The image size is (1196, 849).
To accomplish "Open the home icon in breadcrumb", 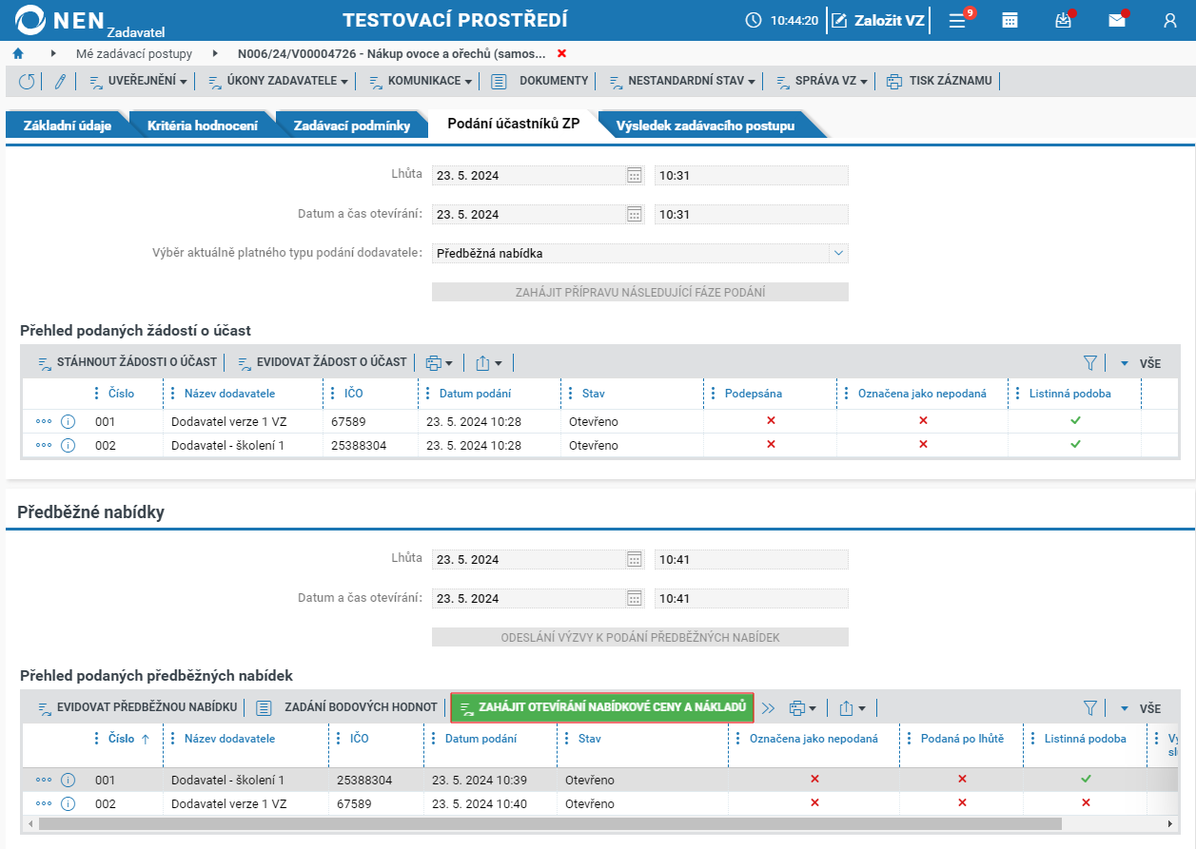I will coord(17,54).
